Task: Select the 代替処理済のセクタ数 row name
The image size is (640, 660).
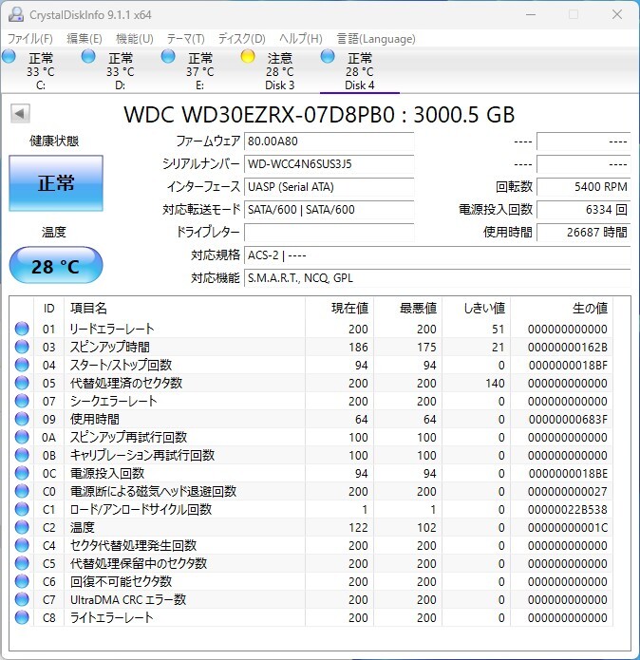Action: [x=125, y=383]
